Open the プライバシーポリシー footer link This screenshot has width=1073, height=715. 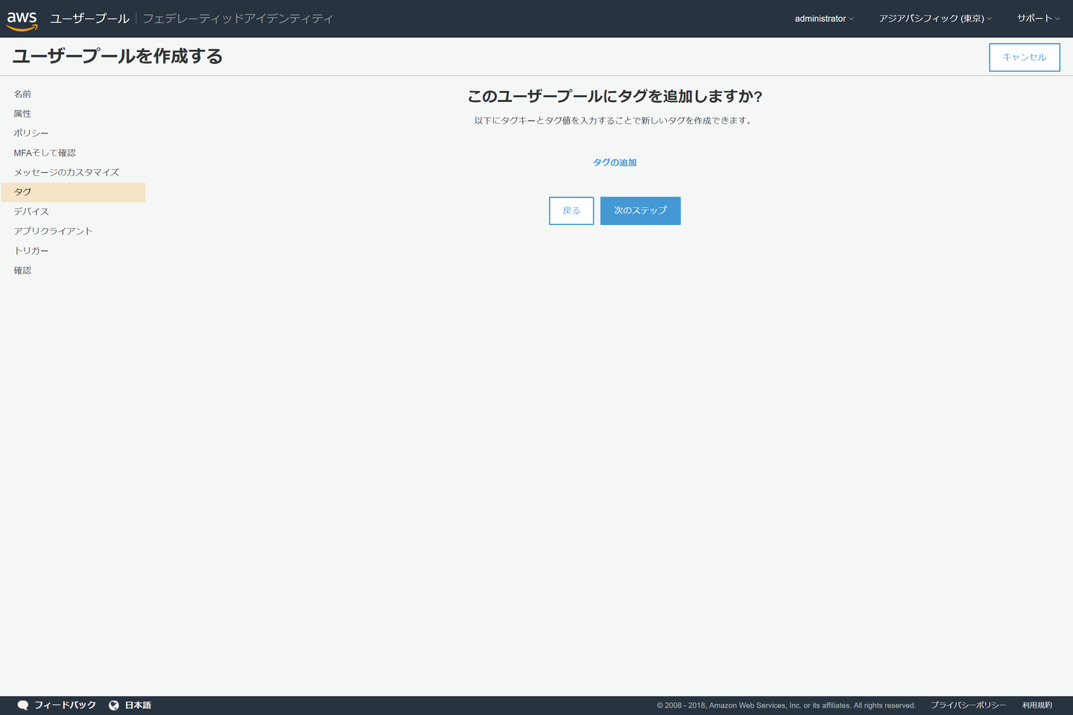click(x=968, y=705)
